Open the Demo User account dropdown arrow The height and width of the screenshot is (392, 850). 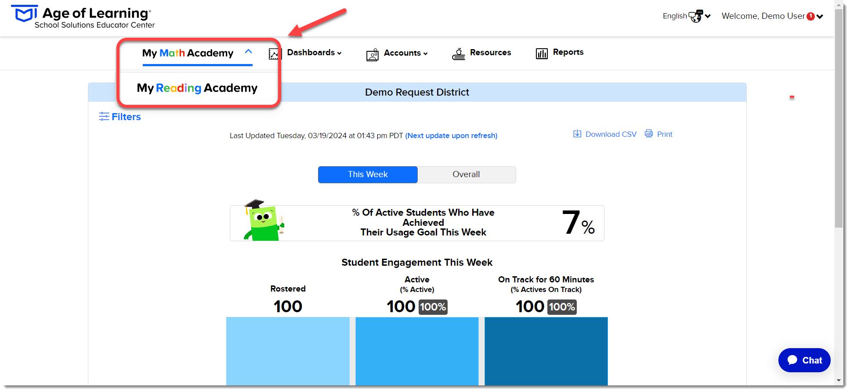click(820, 17)
